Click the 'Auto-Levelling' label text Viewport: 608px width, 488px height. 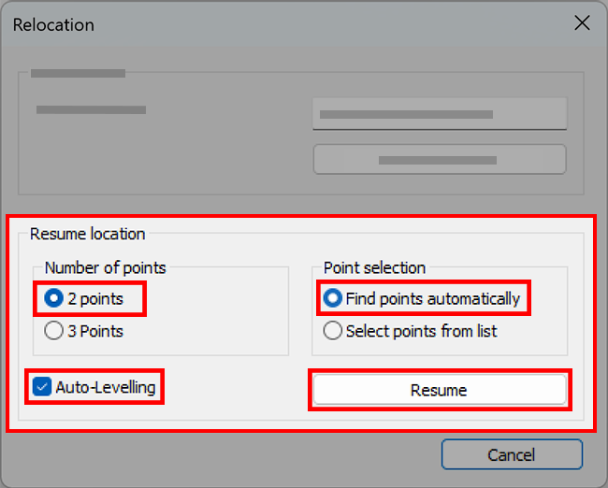(x=106, y=387)
